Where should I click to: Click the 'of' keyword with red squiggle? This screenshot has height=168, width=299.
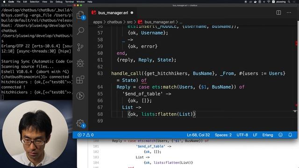click(x=144, y=80)
